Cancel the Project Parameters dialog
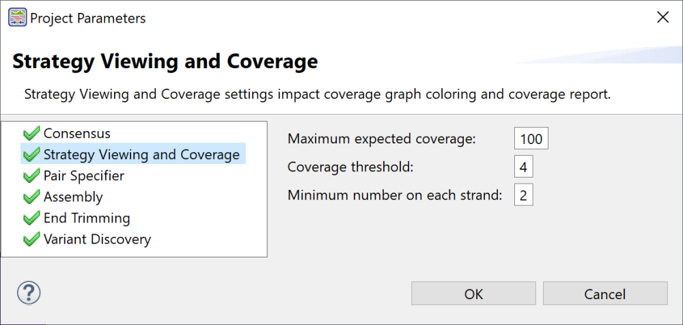The width and height of the screenshot is (683, 325). [604, 294]
